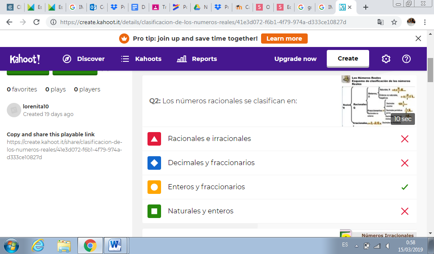Image resolution: width=434 pixels, height=254 pixels.
Task: Select answer text Racionales e irracionales
Action: coord(209,138)
